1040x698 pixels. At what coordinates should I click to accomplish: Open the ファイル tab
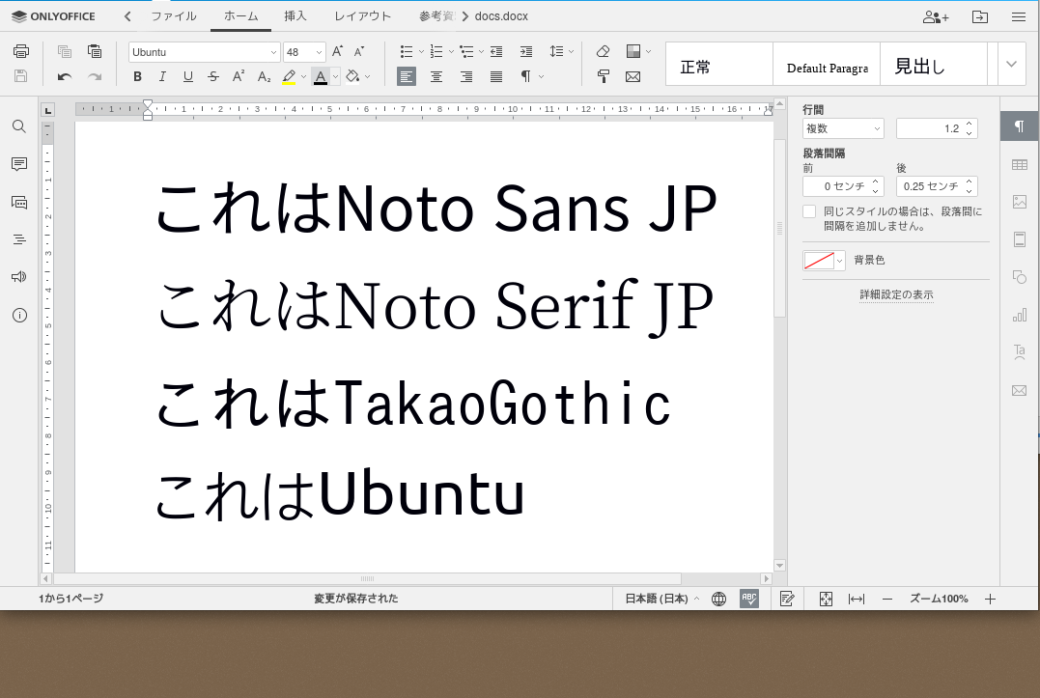pos(174,15)
